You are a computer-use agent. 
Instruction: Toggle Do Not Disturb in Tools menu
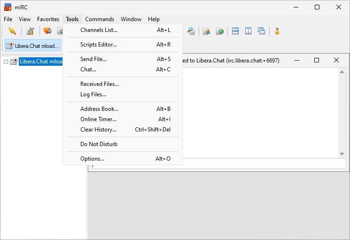point(99,144)
